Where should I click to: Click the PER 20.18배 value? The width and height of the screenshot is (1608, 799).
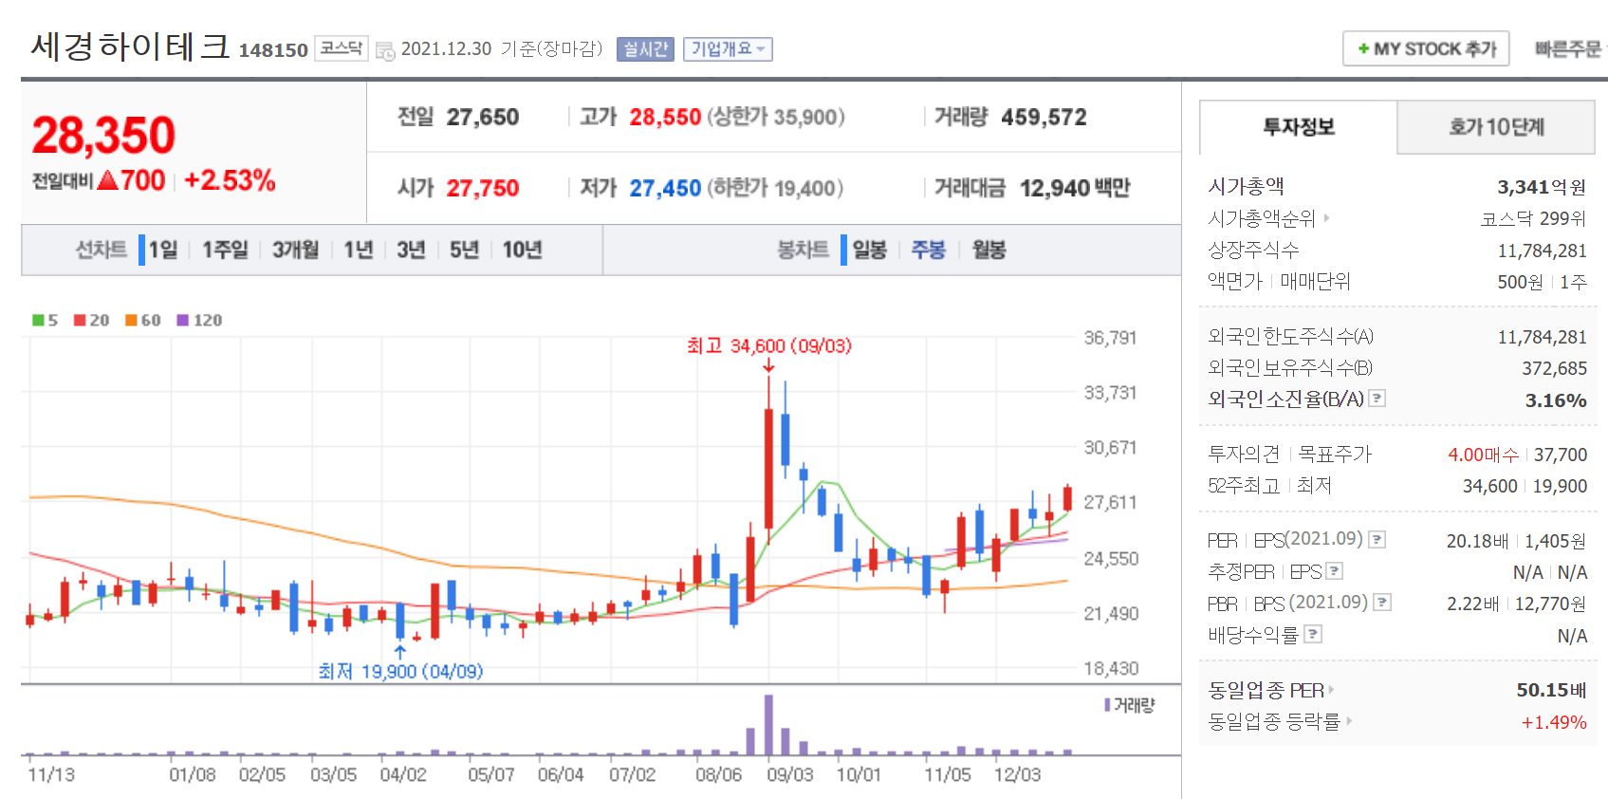pos(1477,541)
